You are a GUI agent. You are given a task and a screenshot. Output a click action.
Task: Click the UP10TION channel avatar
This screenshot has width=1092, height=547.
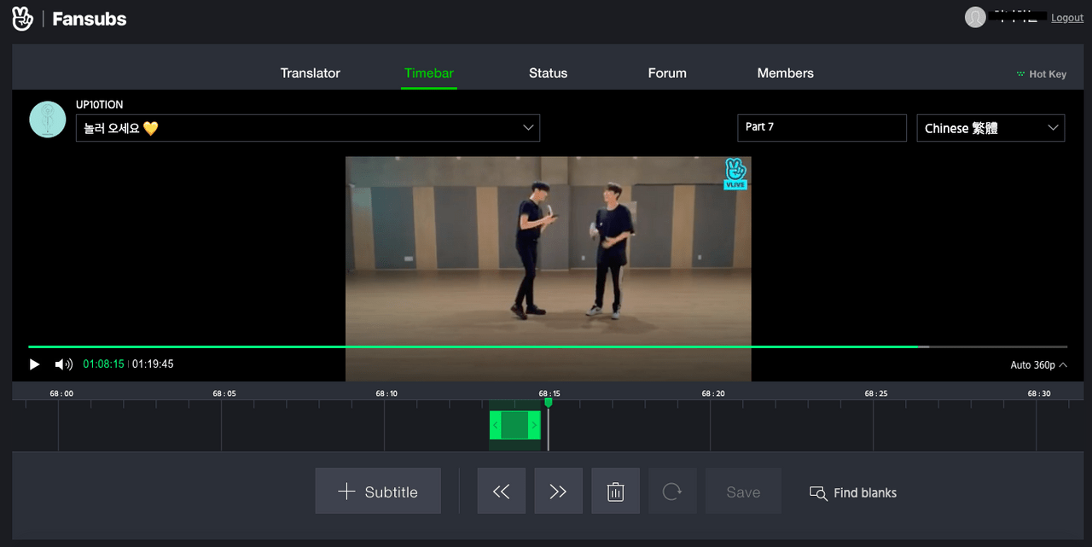tap(48, 119)
